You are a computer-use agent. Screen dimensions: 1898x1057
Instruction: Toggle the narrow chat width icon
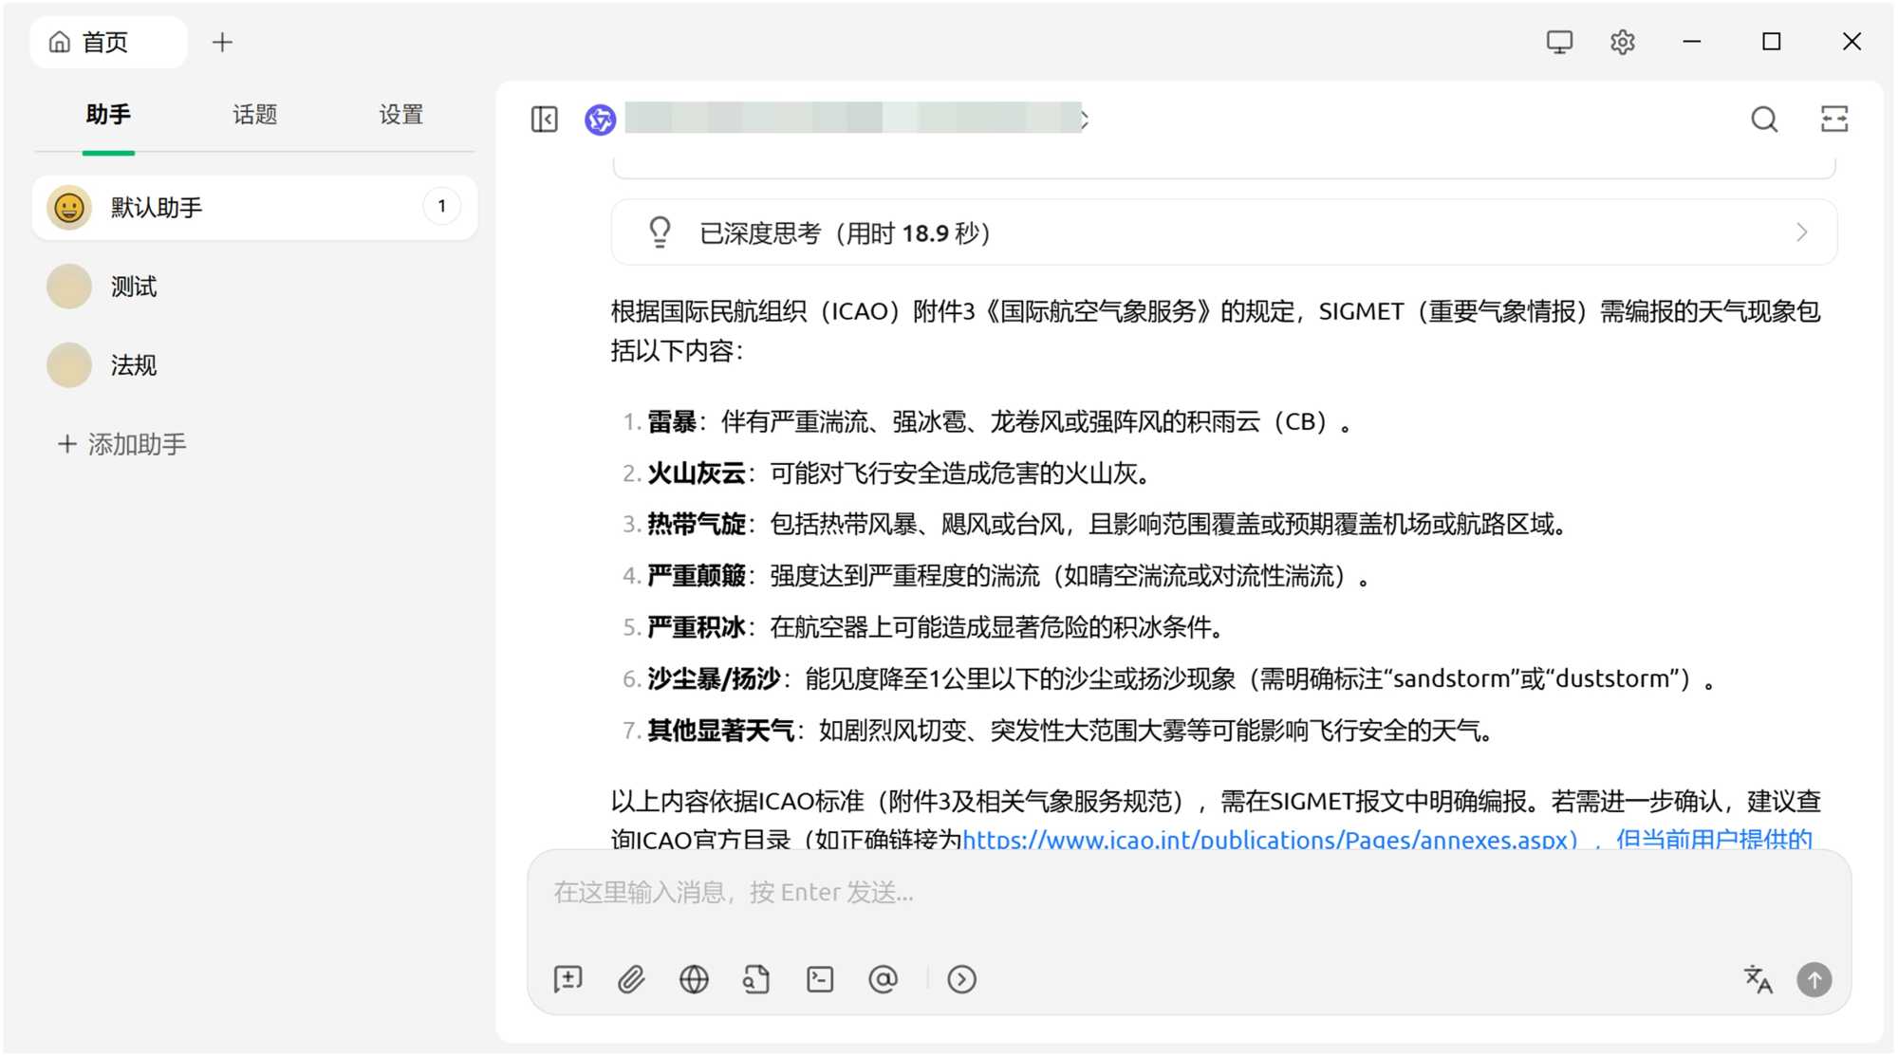tap(1834, 120)
